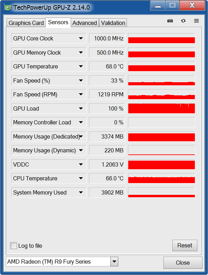
Task: Take a screenshot with the camera icon
Action: [x=170, y=21]
